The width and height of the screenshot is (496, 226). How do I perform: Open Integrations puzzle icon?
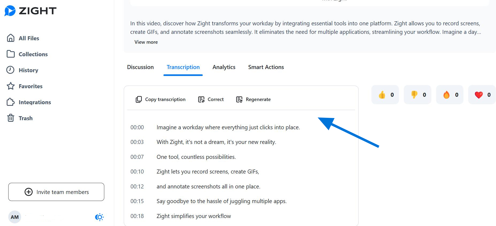tap(11, 102)
